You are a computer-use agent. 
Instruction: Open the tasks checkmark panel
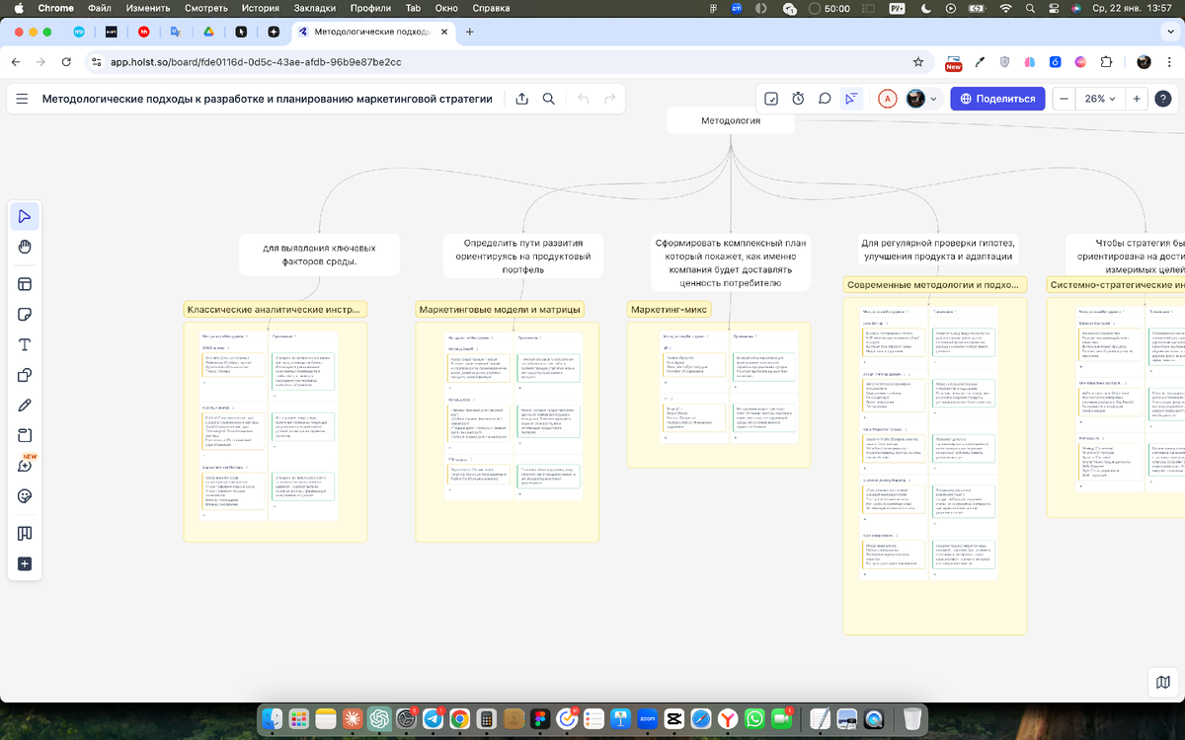tap(771, 99)
